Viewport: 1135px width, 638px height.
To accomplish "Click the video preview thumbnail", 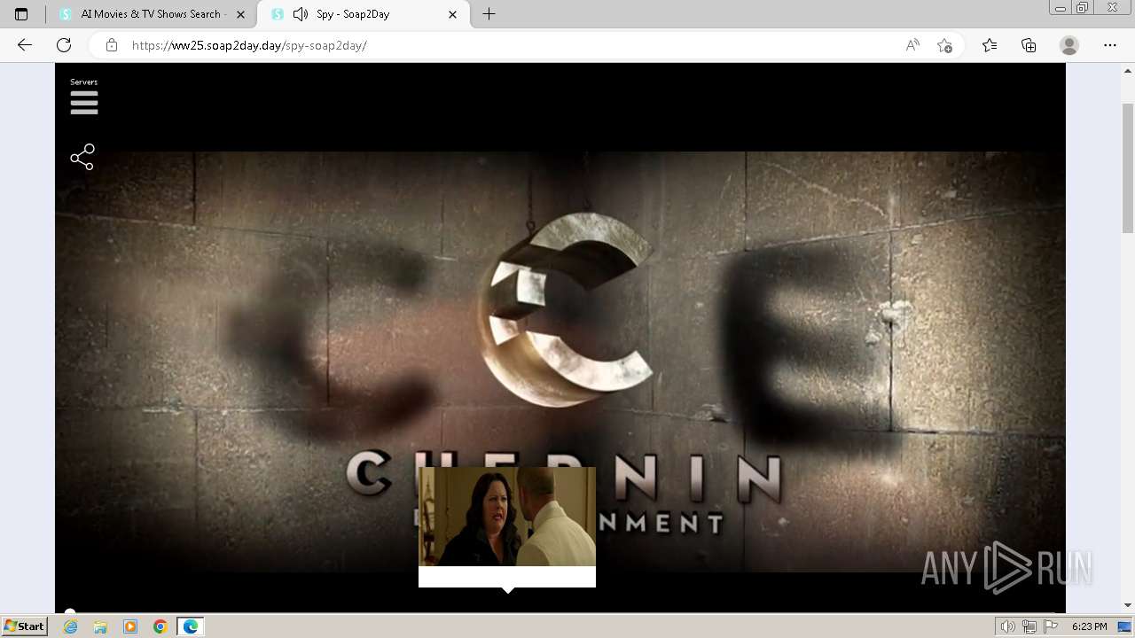I will [x=507, y=517].
